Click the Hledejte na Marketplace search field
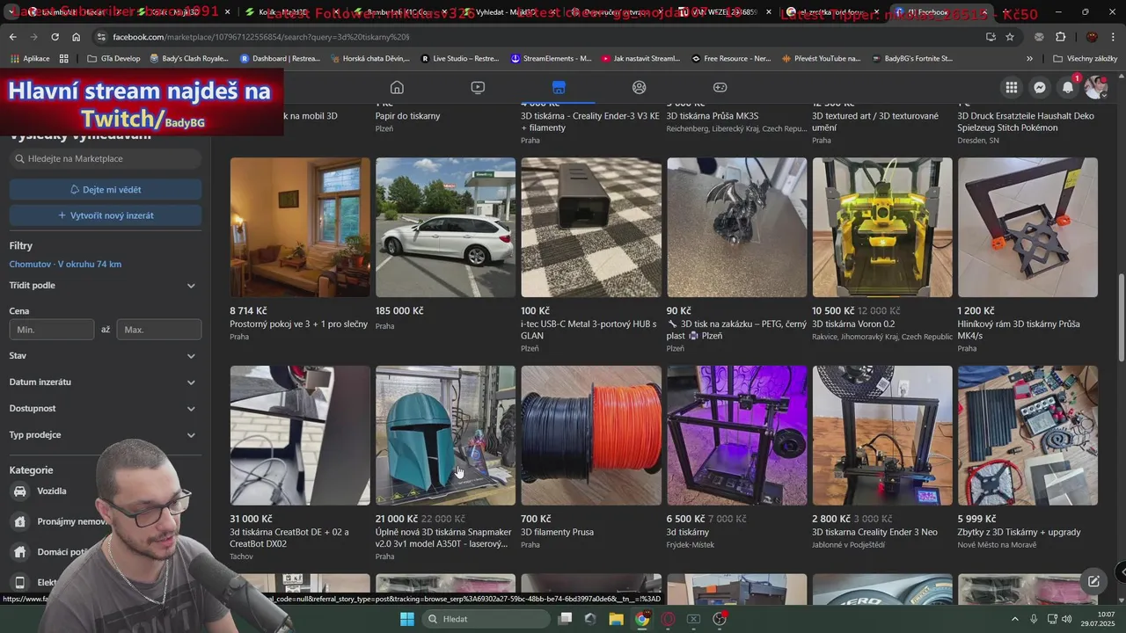The width and height of the screenshot is (1126, 633). click(106, 159)
